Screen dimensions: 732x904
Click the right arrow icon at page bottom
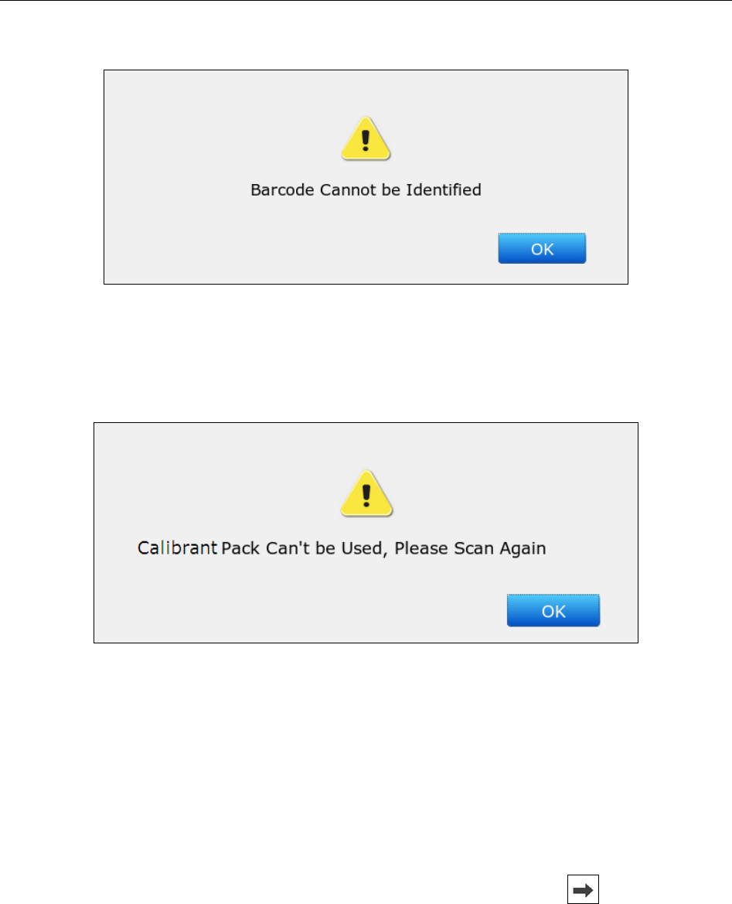[583, 889]
